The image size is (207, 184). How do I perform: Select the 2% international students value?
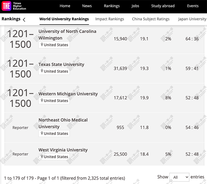click(x=168, y=39)
